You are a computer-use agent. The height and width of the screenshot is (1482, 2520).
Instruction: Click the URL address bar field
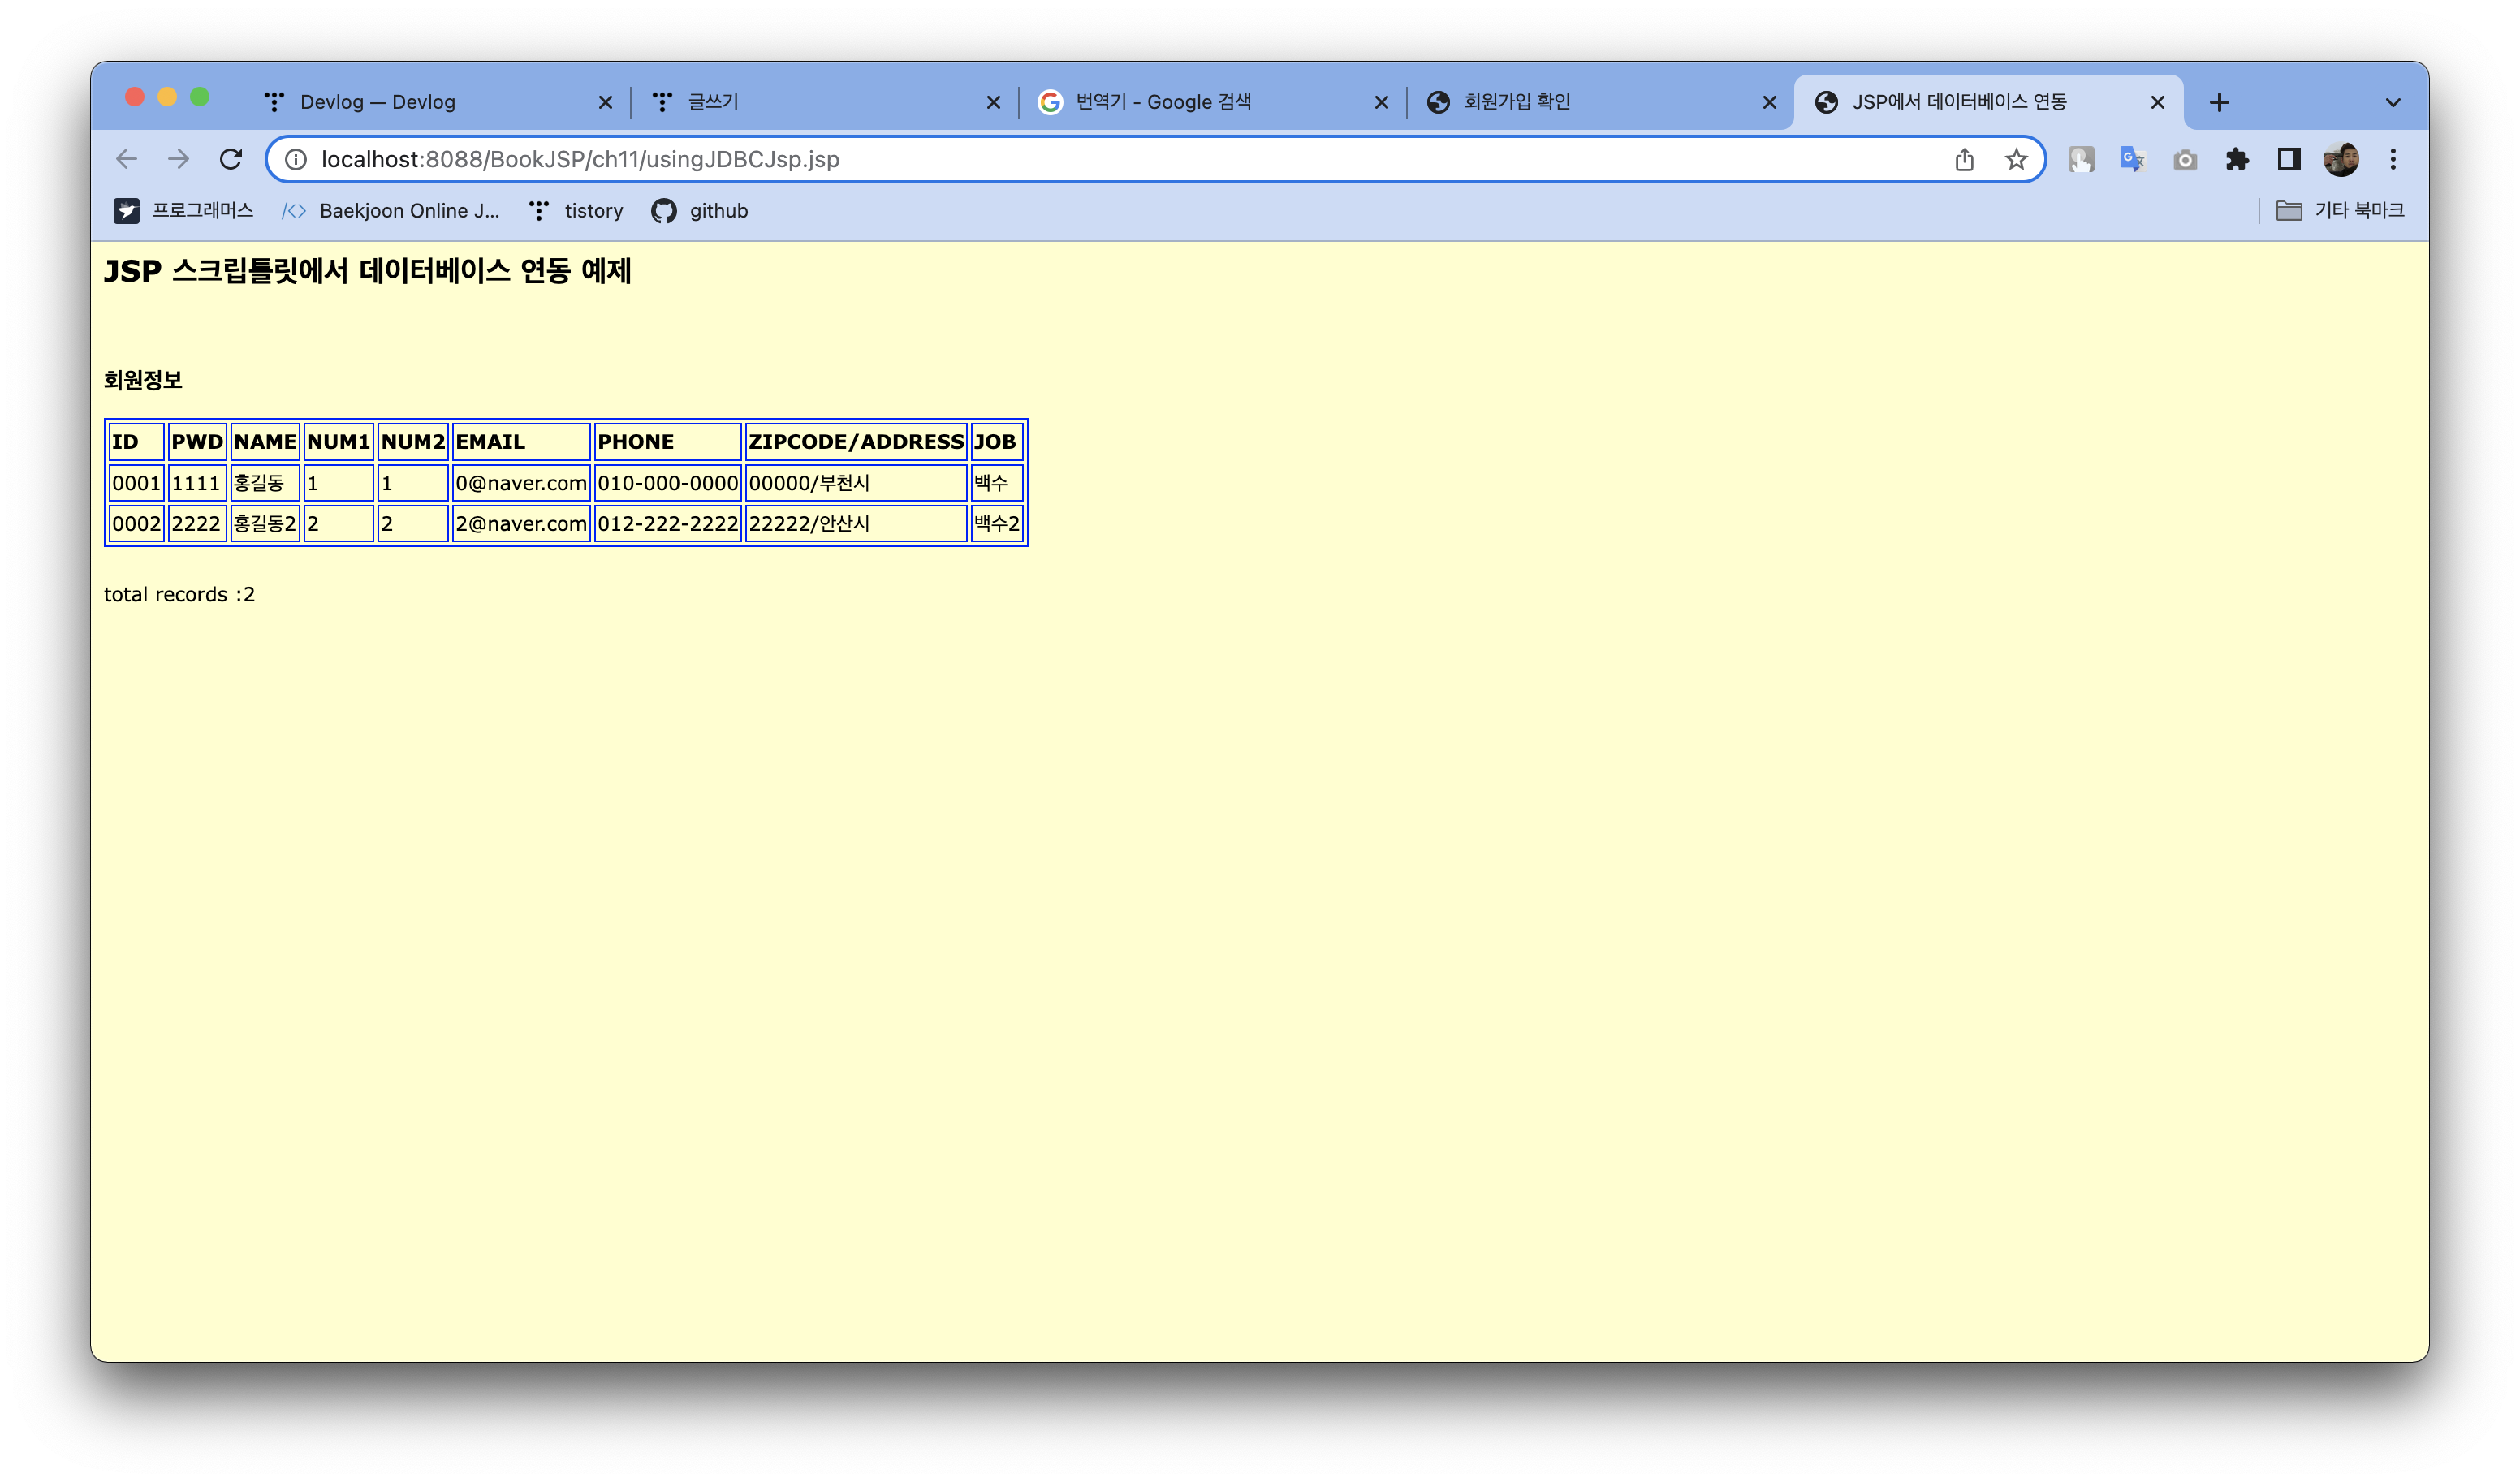pyautogui.click(x=1100, y=159)
